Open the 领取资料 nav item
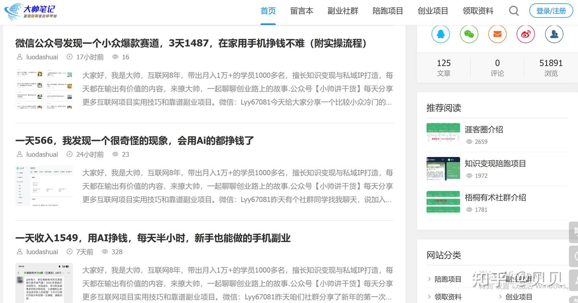The width and height of the screenshot is (578, 303). [478, 11]
